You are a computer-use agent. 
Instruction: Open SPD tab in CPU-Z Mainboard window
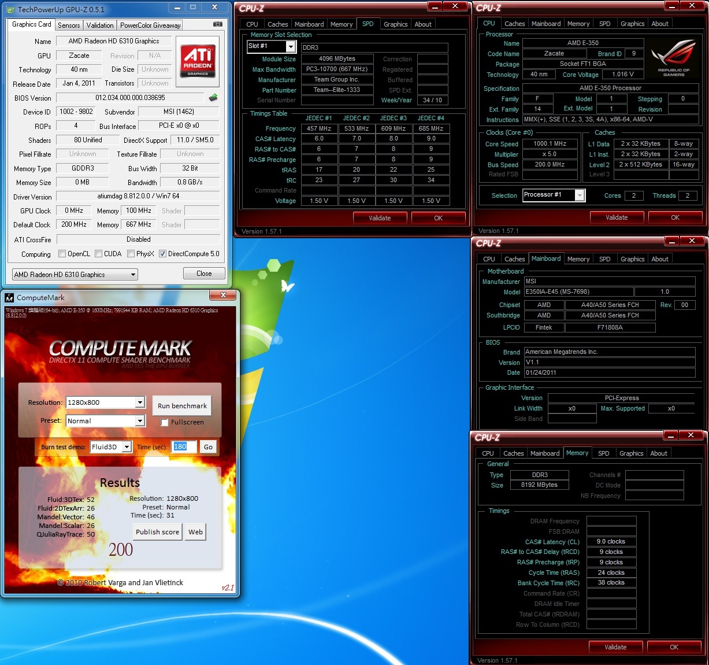point(604,259)
